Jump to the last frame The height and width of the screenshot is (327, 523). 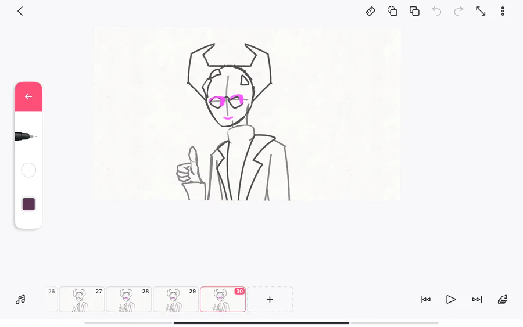click(x=477, y=299)
